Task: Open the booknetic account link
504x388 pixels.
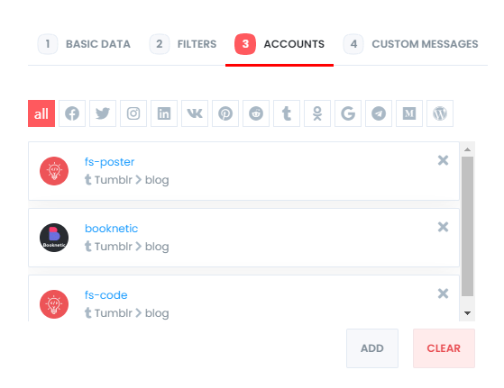Action: pyautogui.click(x=111, y=228)
